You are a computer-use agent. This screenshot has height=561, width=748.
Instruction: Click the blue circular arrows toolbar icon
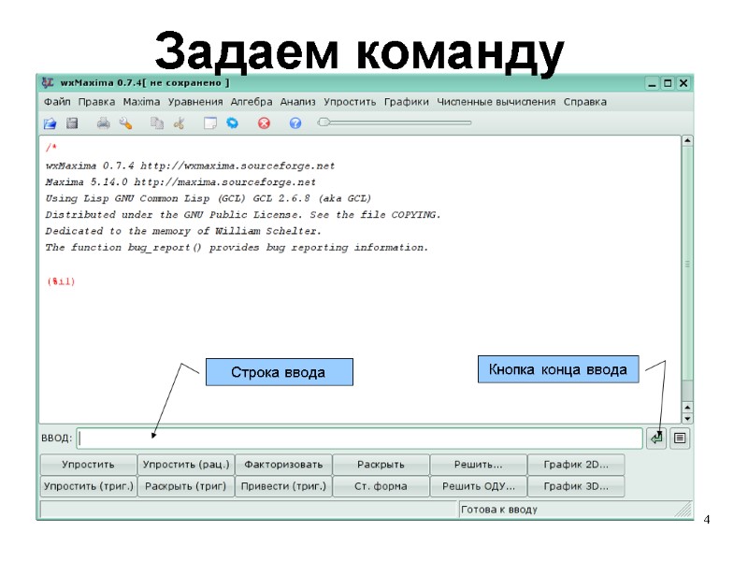click(232, 123)
